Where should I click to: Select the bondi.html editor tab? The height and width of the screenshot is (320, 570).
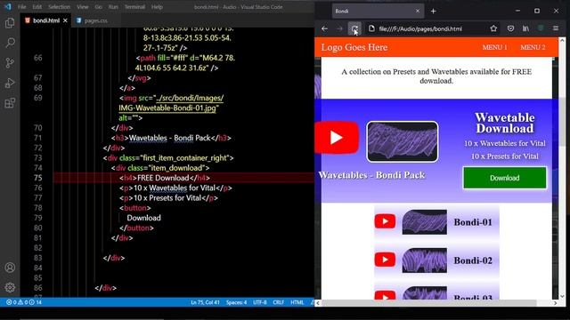(x=45, y=20)
